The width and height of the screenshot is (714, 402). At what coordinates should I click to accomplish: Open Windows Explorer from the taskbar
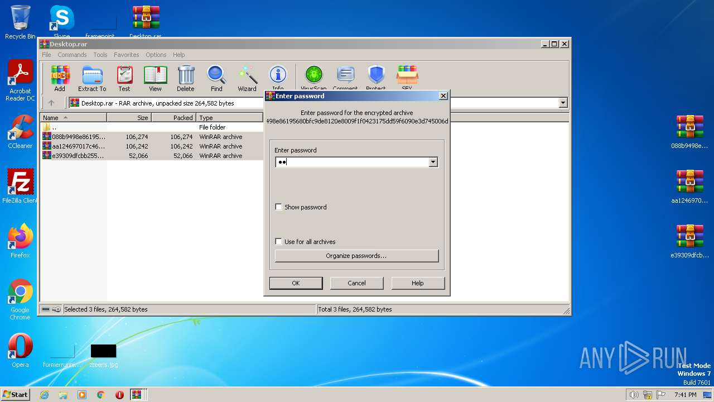63,395
